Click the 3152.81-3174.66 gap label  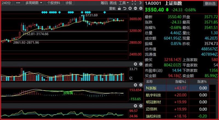coord(36,34)
